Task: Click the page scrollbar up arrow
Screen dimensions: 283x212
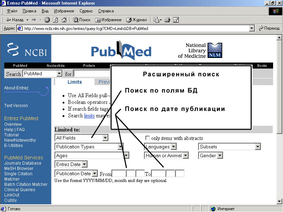Action: click(279, 37)
